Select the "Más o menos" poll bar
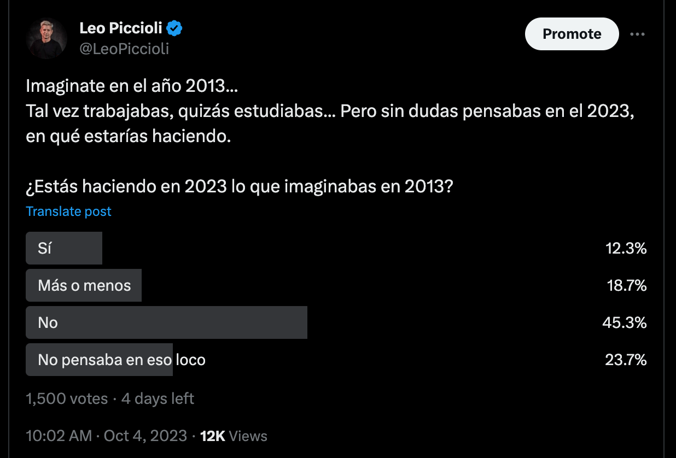676x458 pixels. [84, 285]
